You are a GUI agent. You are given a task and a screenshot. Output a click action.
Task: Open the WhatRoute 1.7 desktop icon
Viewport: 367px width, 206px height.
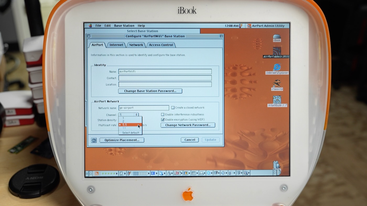pyautogui.click(x=277, y=100)
